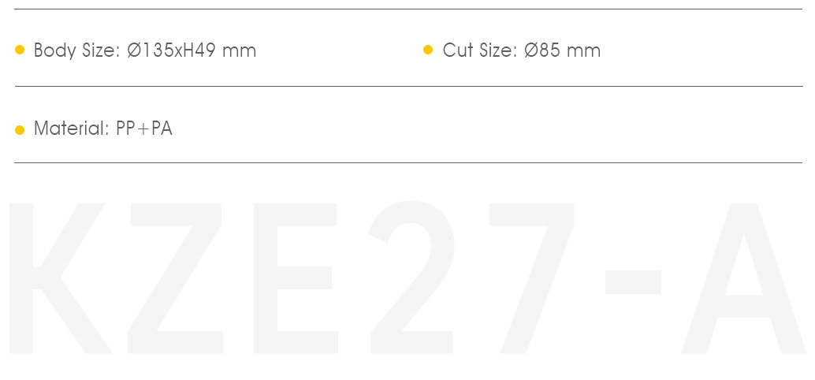Click the plus sign in PP+PA
Image resolution: width=815 pixels, height=380 pixels.
[x=144, y=129]
